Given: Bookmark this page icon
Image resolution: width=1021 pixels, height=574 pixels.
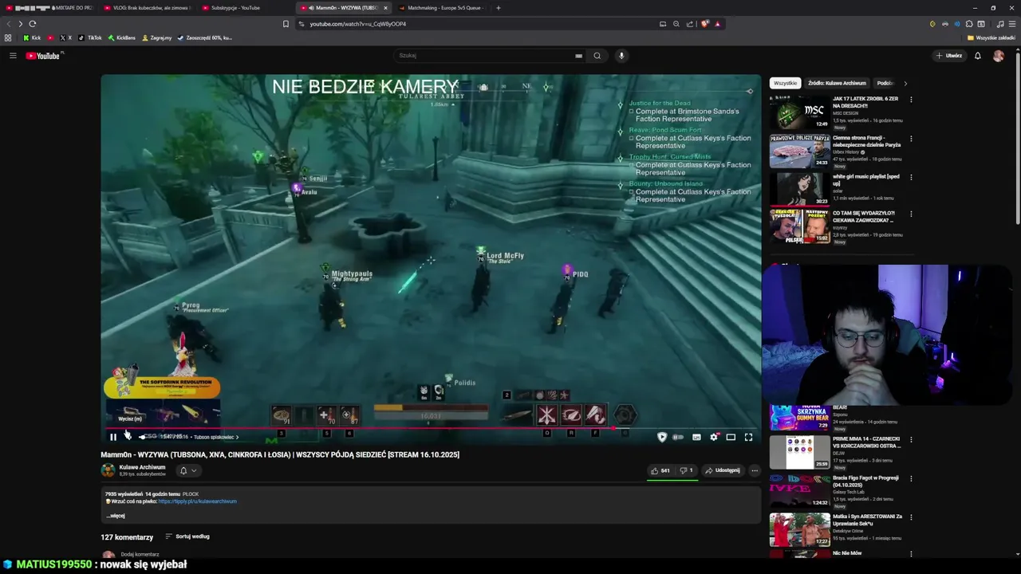Looking at the screenshot, I should [x=286, y=24].
